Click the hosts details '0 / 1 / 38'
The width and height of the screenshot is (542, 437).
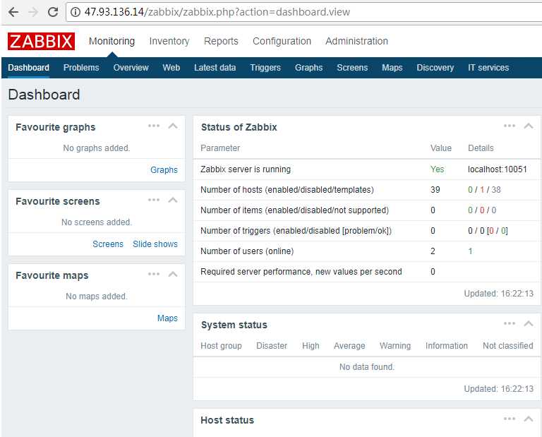484,190
